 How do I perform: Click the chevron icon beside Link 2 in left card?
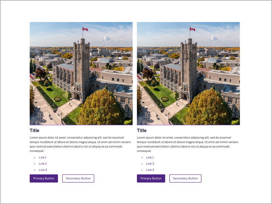35,164
